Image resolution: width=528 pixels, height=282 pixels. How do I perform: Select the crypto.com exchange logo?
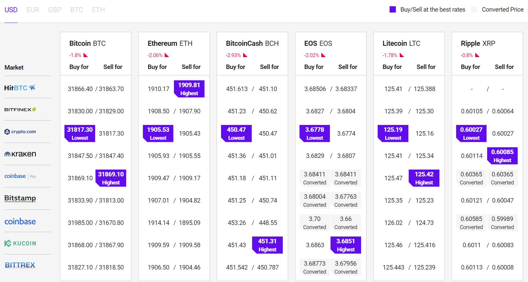pyautogui.click(x=20, y=132)
